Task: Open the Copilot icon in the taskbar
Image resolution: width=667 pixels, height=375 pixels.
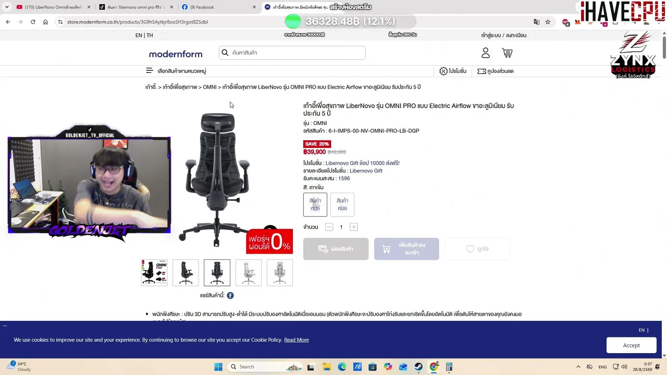Action: tap(388, 367)
